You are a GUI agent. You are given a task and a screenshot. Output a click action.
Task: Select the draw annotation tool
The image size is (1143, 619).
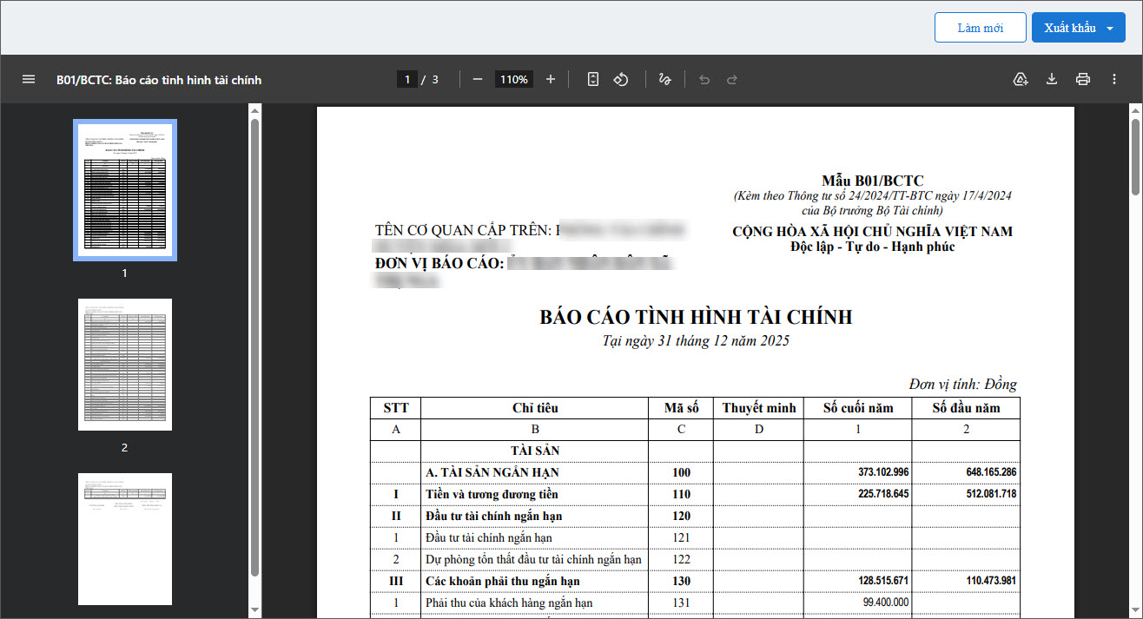click(665, 79)
